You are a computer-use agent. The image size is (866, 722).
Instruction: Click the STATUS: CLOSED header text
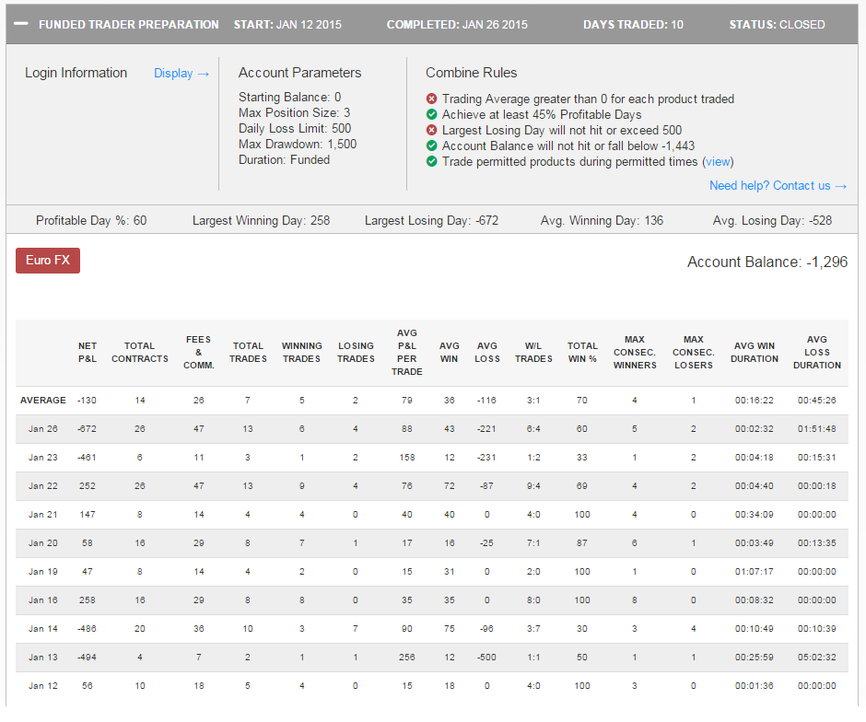click(777, 24)
